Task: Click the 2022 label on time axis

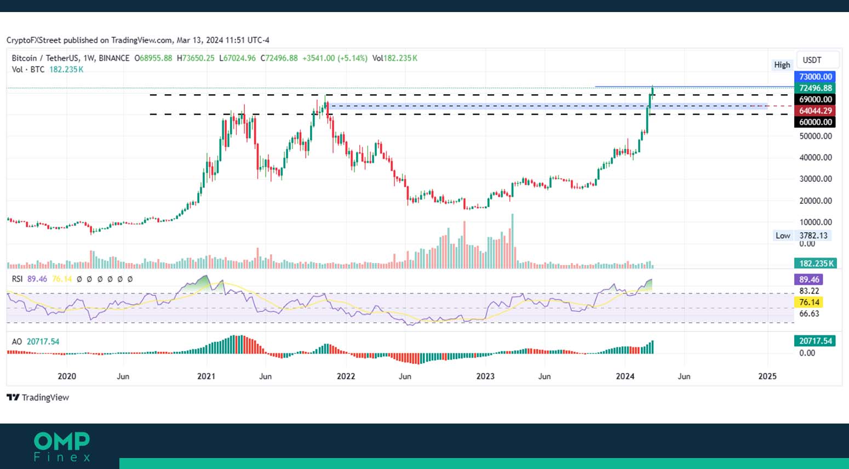Action: [346, 376]
